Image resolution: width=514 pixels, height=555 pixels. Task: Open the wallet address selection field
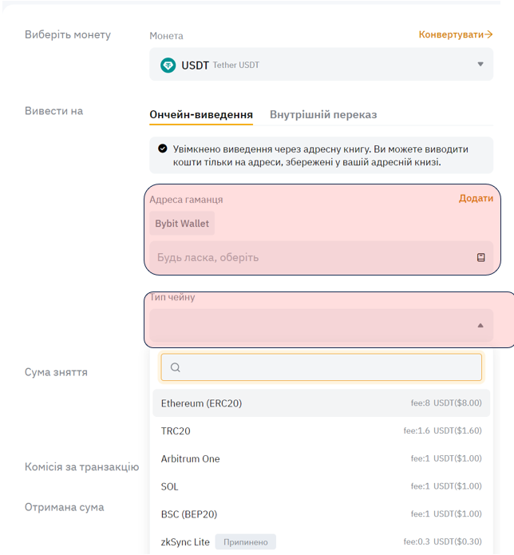click(x=311, y=257)
